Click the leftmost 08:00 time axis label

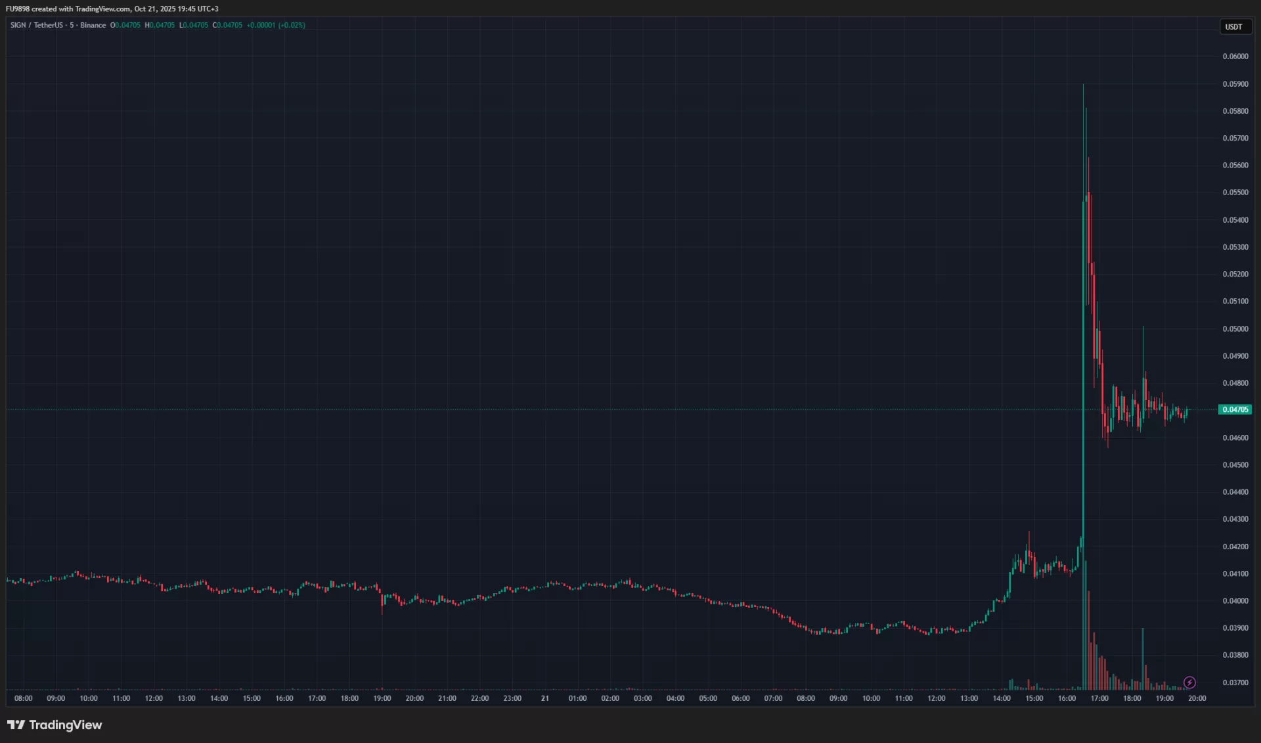[24, 698]
